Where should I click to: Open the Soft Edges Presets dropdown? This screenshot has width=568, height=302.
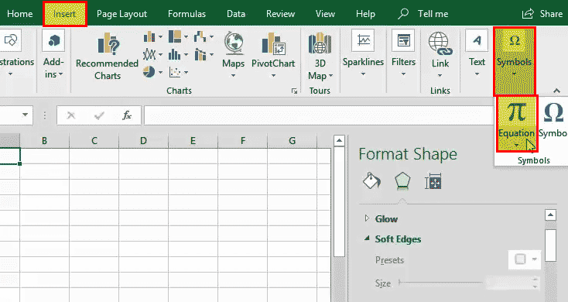point(525,259)
